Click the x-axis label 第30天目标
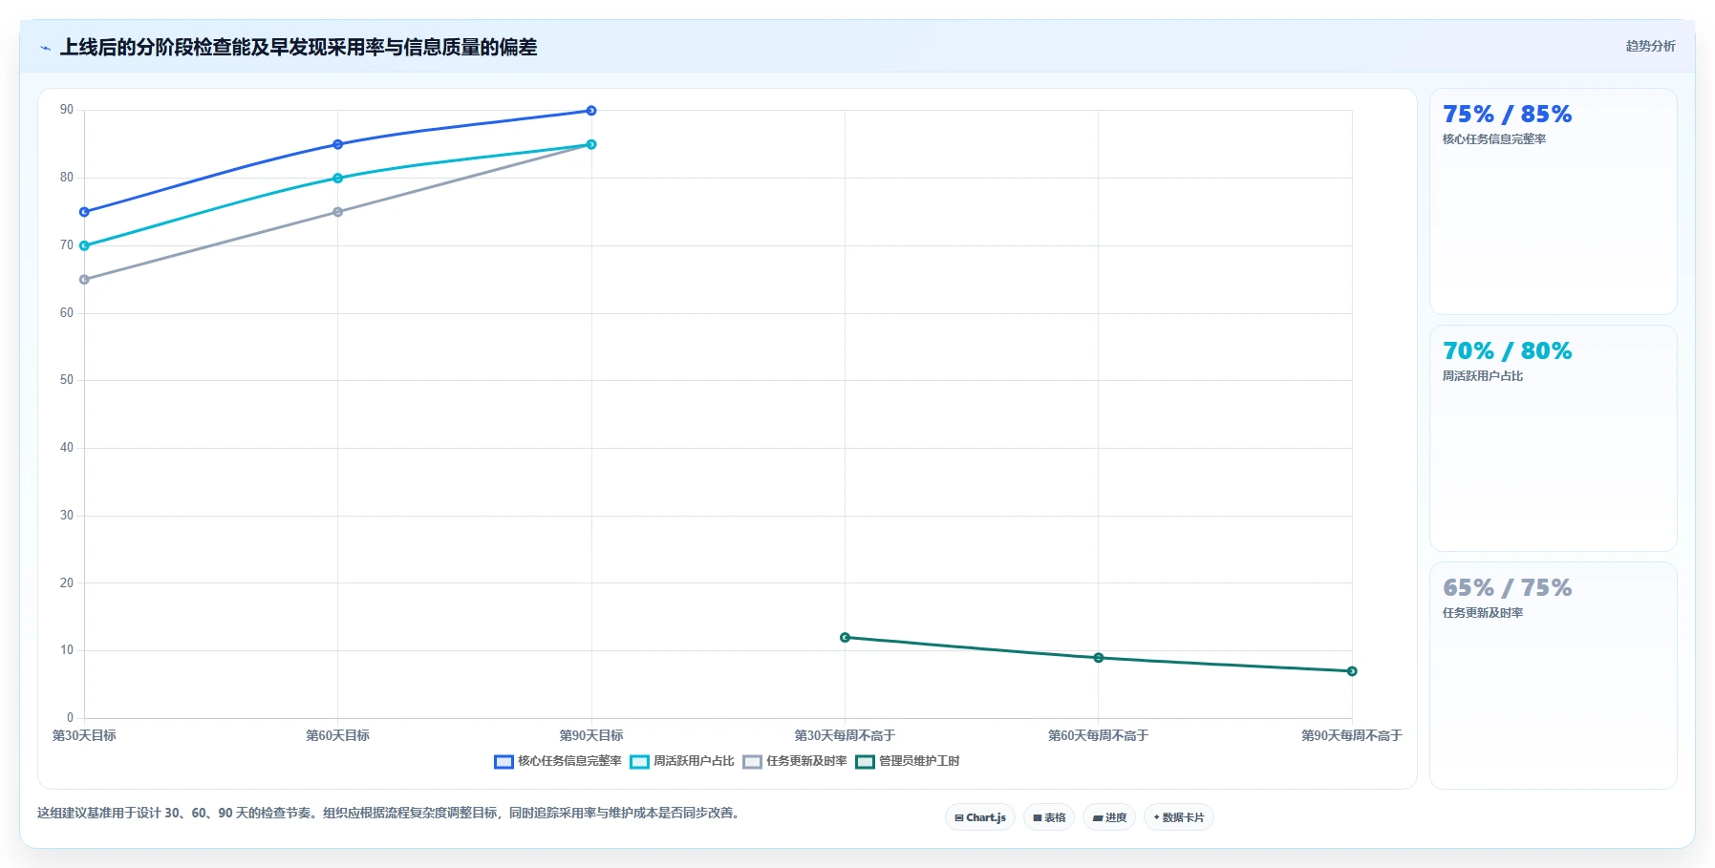1715x868 pixels. [84, 735]
